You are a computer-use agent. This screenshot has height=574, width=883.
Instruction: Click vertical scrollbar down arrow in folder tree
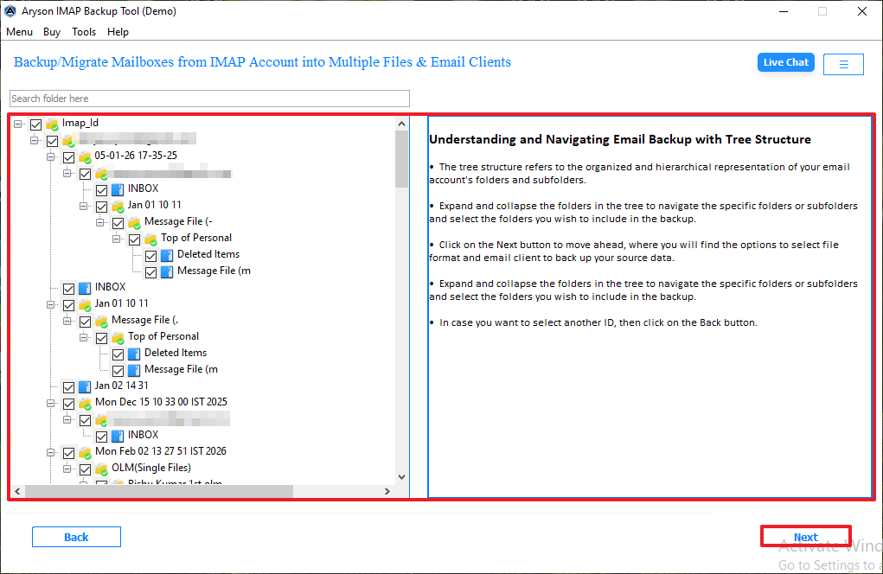[401, 477]
